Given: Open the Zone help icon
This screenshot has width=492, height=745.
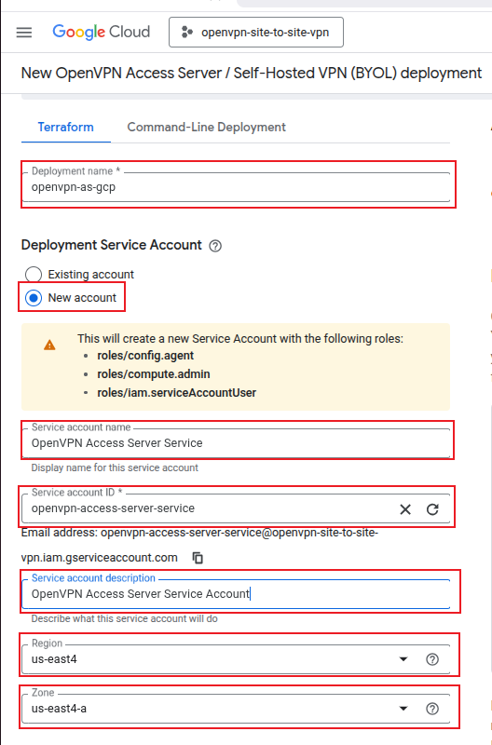Looking at the screenshot, I should tap(432, 709).
